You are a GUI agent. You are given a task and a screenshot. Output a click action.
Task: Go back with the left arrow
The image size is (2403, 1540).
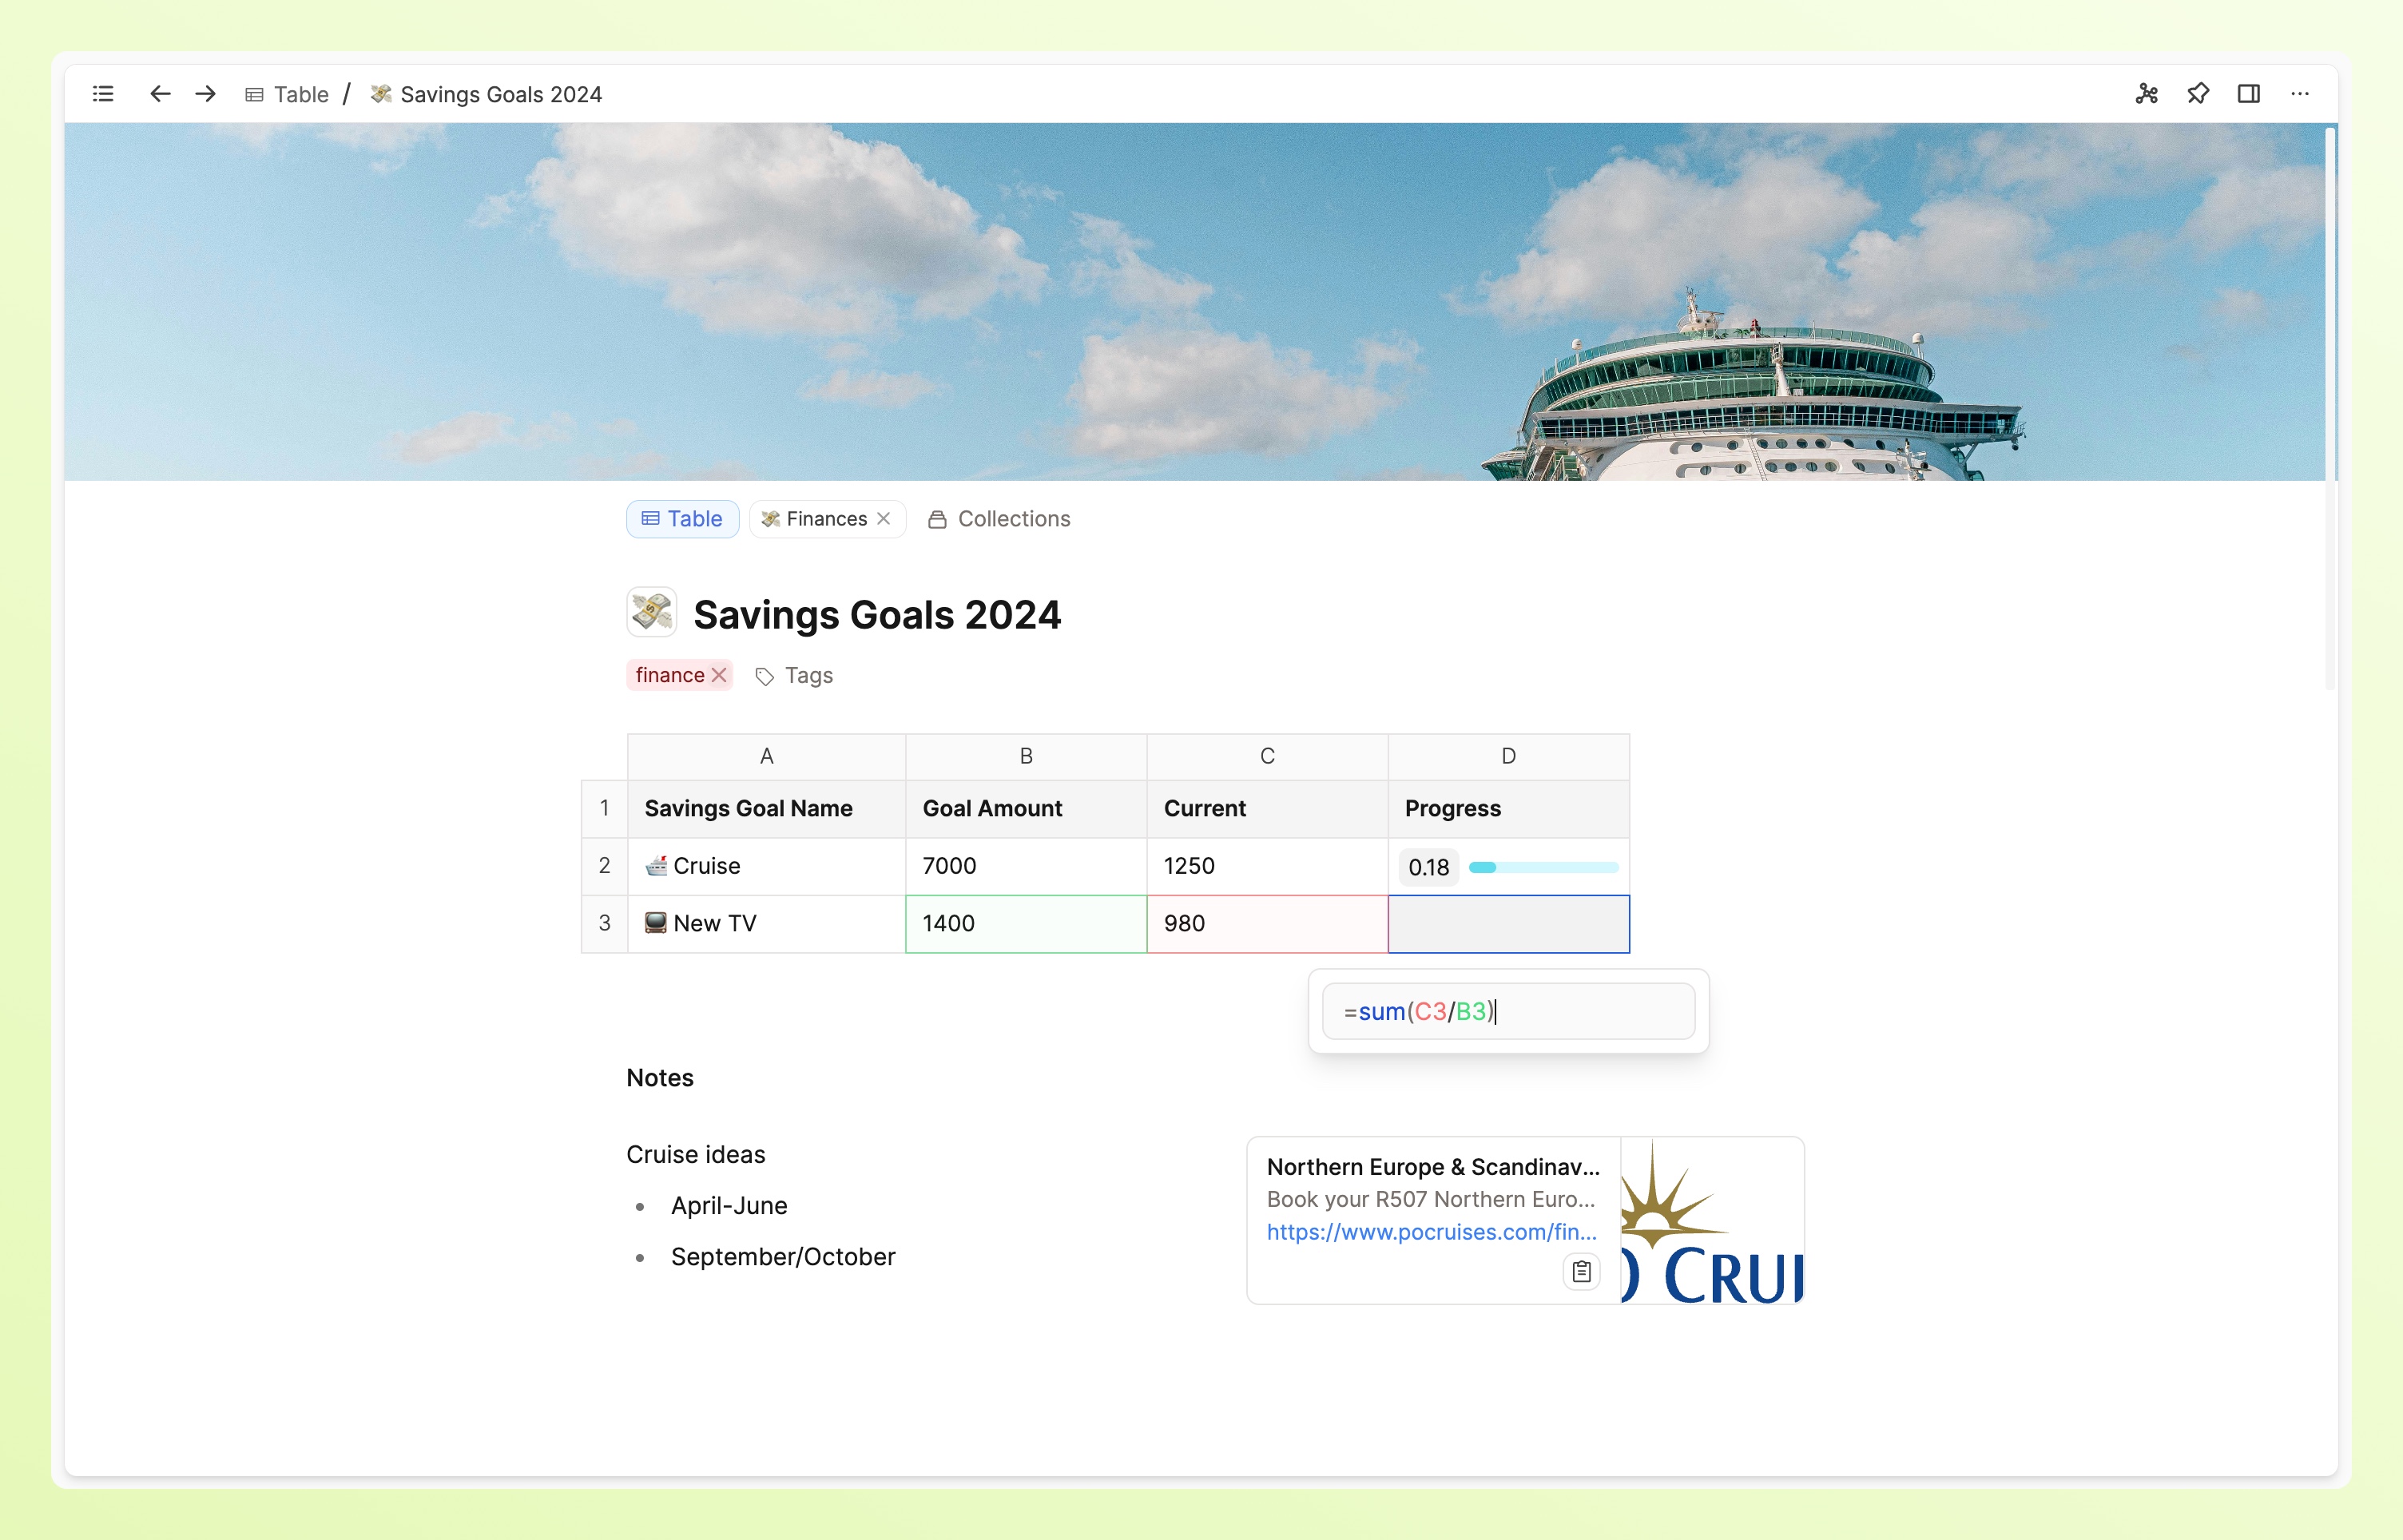[x=160, y=94]
